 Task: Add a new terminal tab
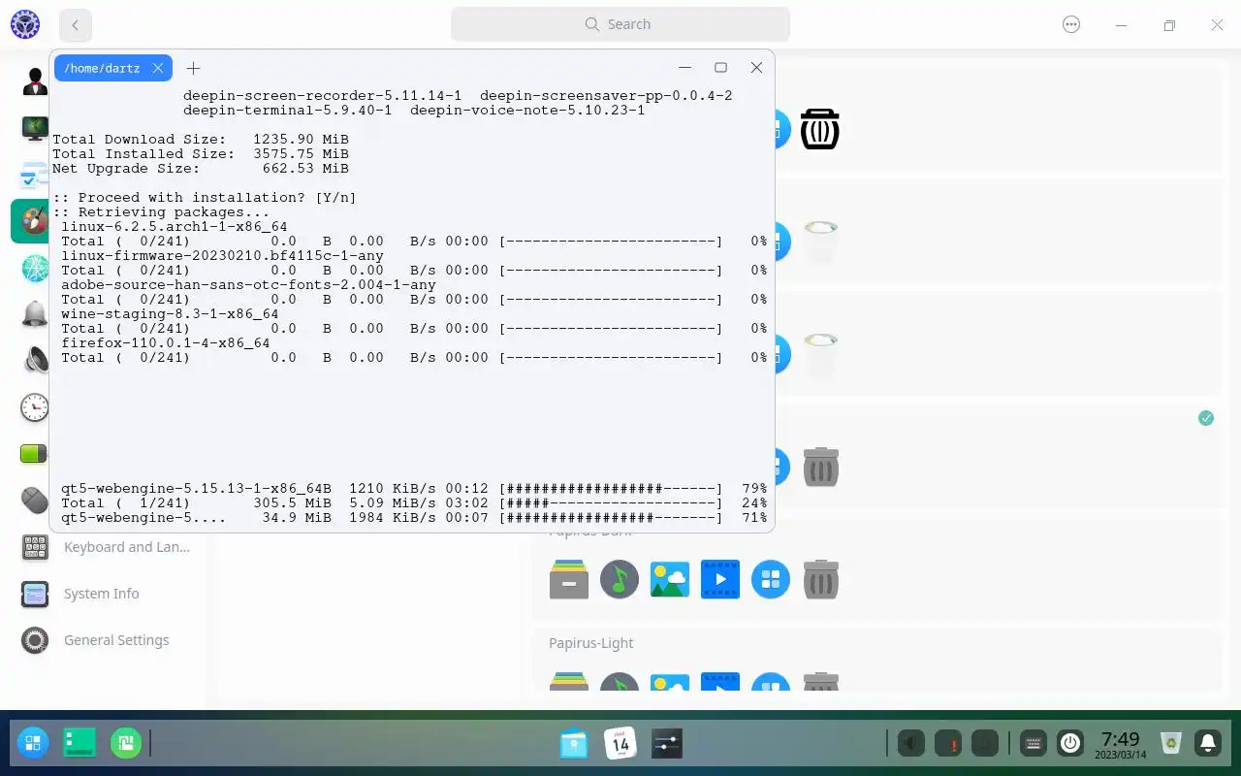(x=193, y=68)
